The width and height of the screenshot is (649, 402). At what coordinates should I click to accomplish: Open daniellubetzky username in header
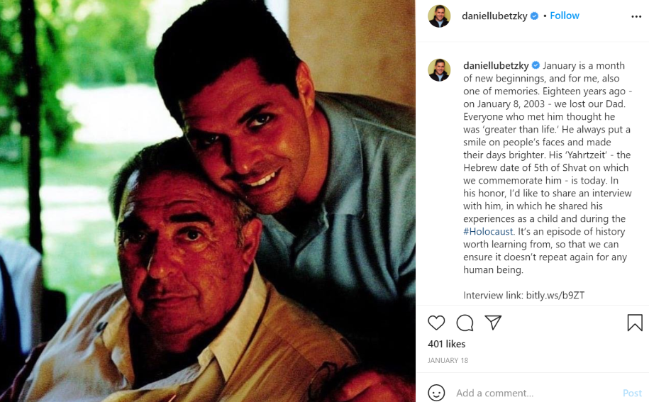point(494,16)
